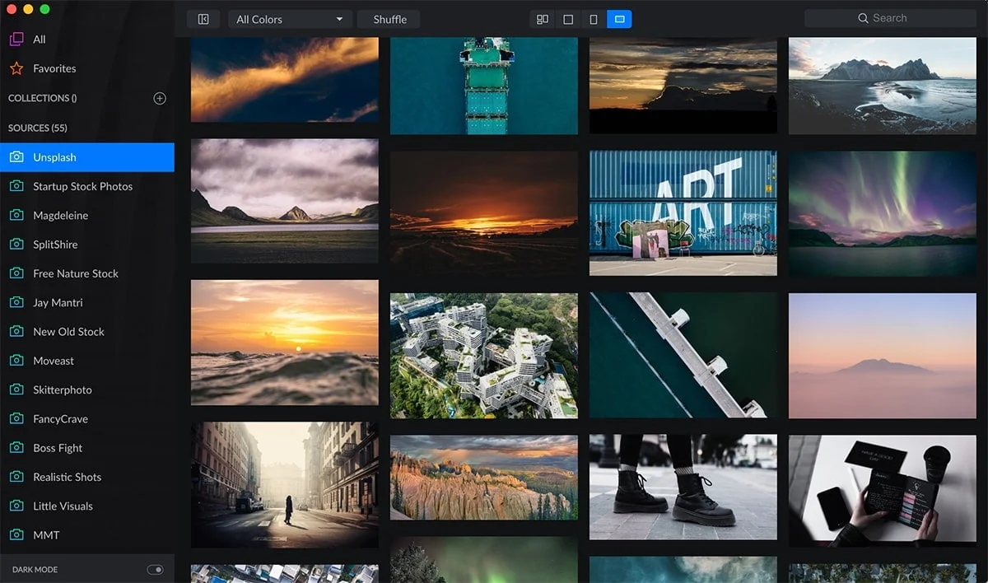
Task: Switch to the mixed grid layout view
Action: 543,19
